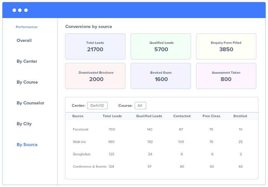Select By Course in sidebar
Viewport: 268px width, 187px height.
tap(27, 82)
